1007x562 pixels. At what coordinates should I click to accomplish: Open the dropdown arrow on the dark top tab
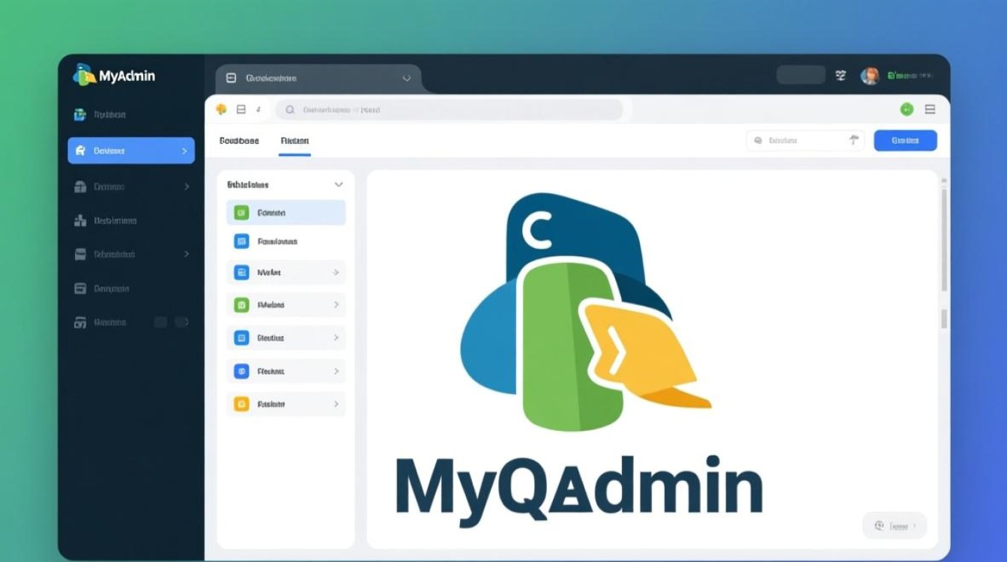coord(406,78)
